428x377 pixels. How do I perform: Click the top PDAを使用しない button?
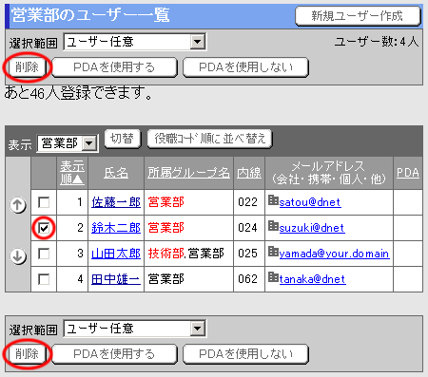click(245, 67)
